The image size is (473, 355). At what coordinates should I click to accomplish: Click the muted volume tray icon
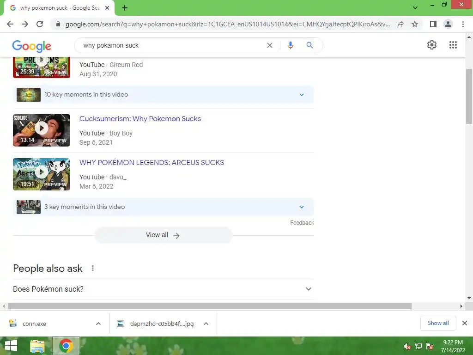point(407,346)
